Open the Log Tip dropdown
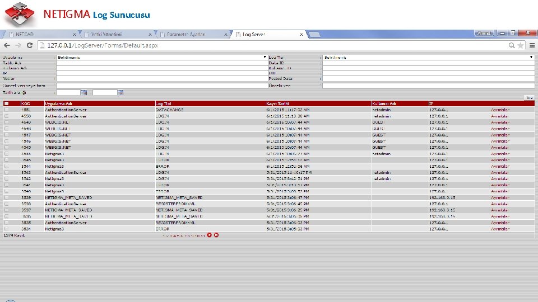Viewport: 538px width, 302px height. (x=429, y=57)
